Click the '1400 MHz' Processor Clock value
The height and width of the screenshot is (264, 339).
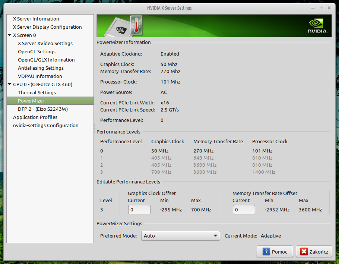click(x=264, y=172)
